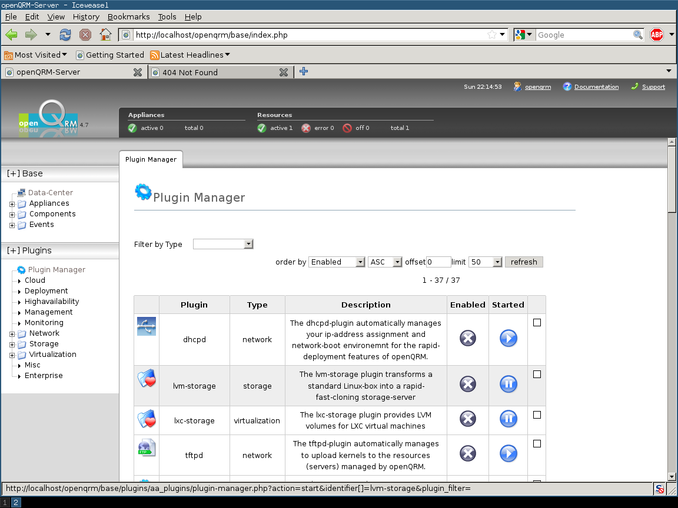Click the openQRM logo
Viewport: 678px width, 508px height.
click(48, 118)
